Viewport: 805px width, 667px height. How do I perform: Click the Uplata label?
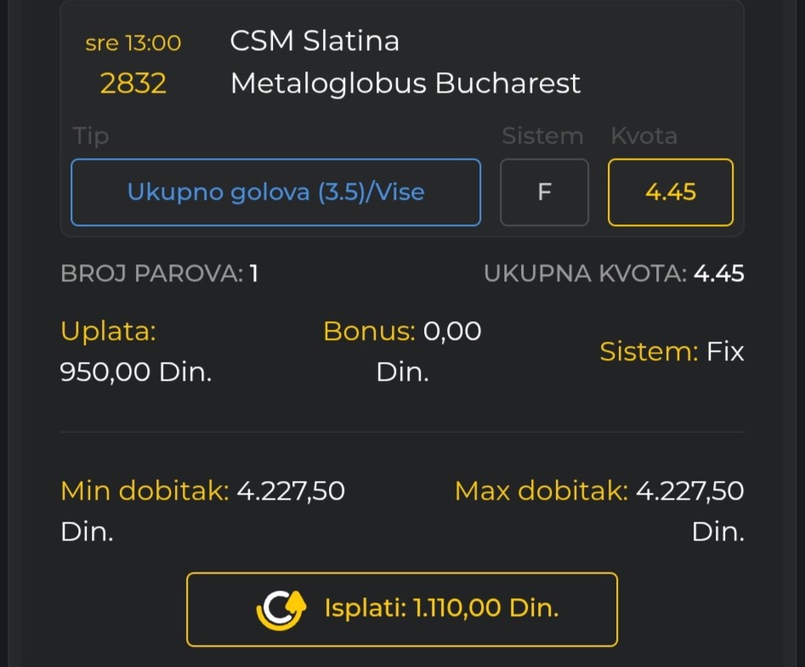108,331
